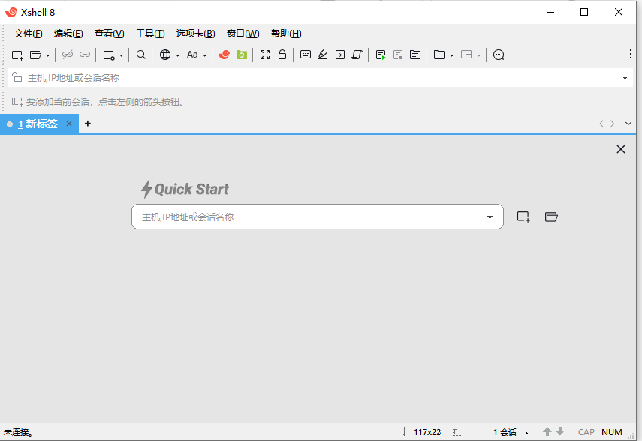
Task: Click the globe Encoding toolbar icon
Action: click(x=165, y=55)
